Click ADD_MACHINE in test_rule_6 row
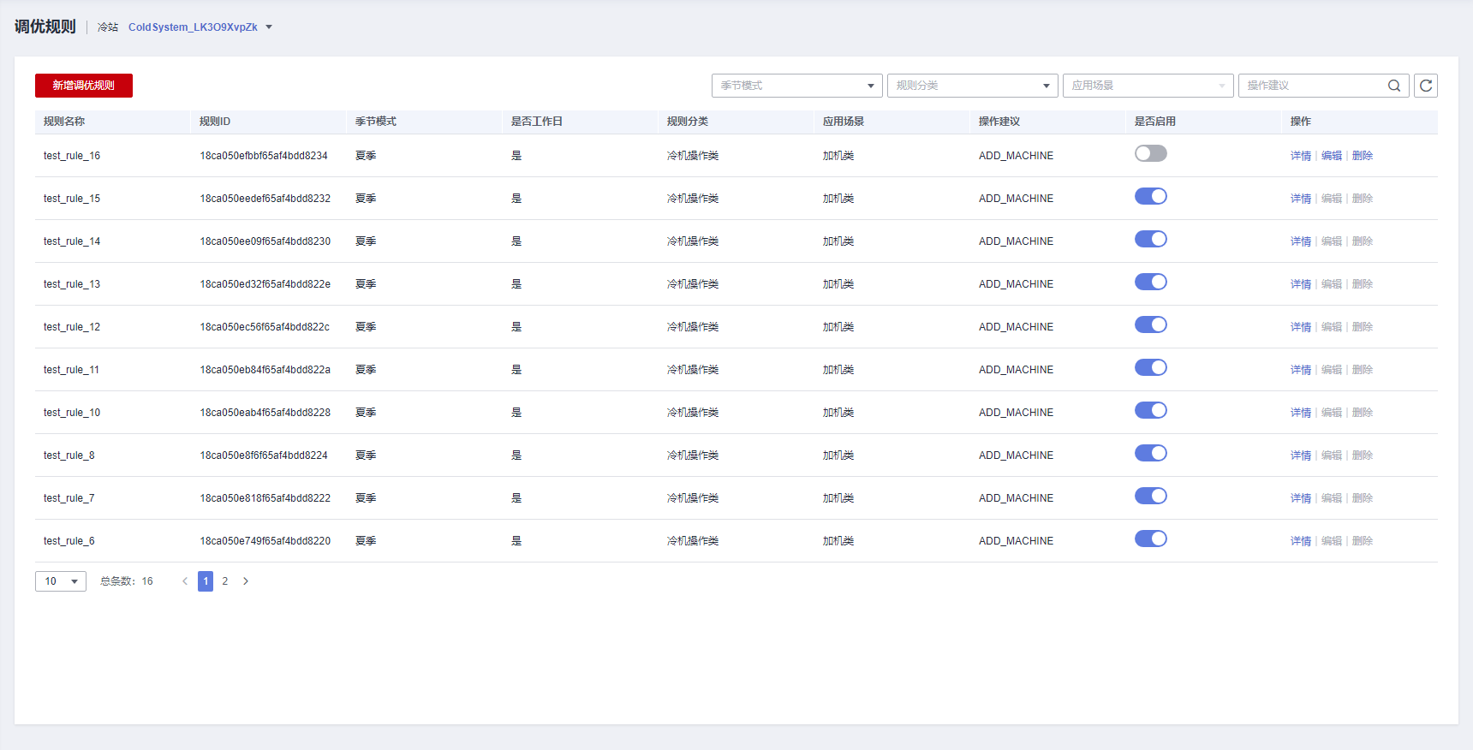This screenshot has height=750, width=1473. (1017, 541)
